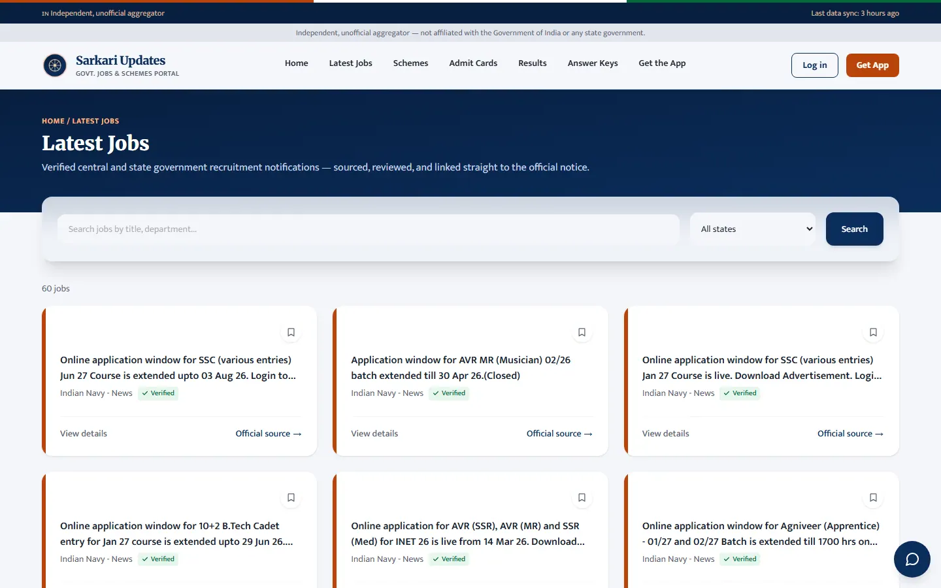Bookmark the AVR (SSR) INET 26 job card
This screenshot has height=588, width=941.
(582, 498)
